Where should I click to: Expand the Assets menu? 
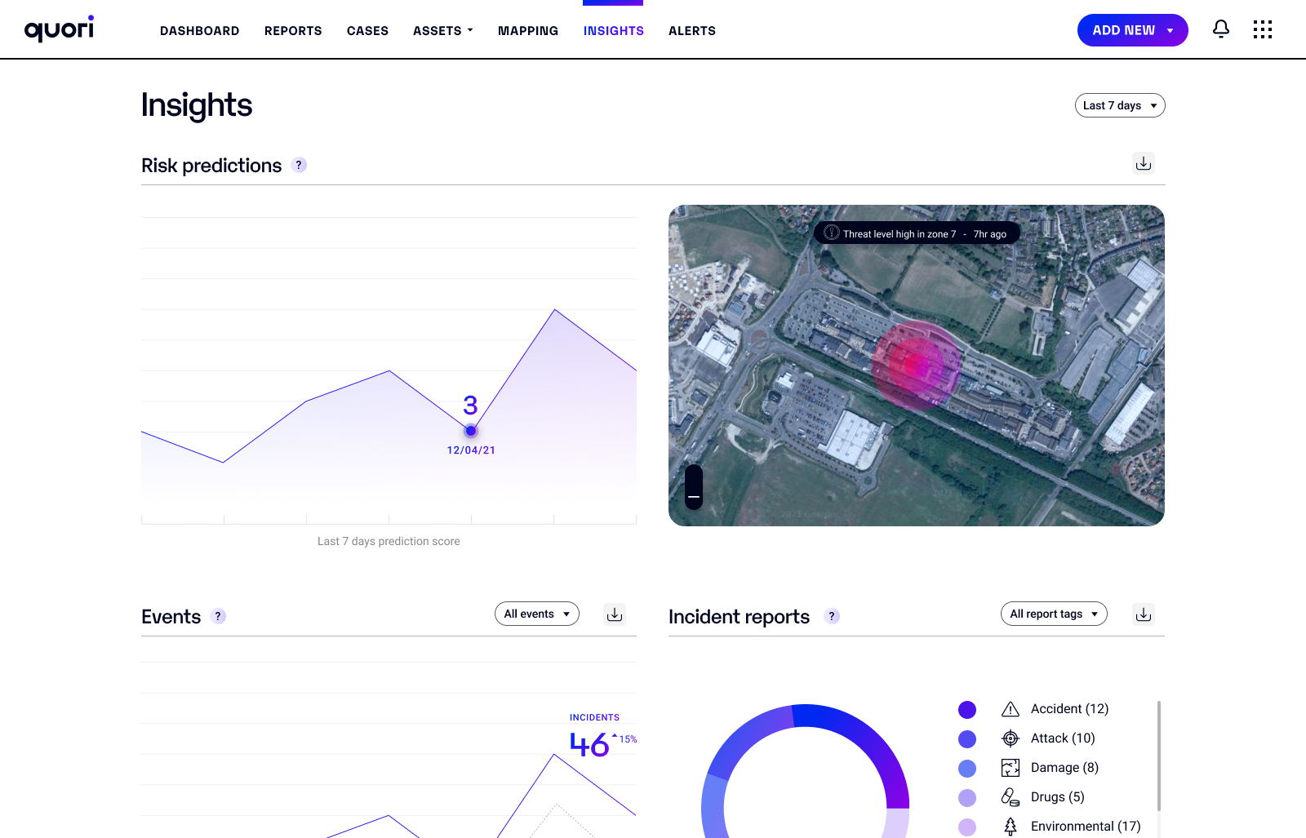[x=443, y=31]
